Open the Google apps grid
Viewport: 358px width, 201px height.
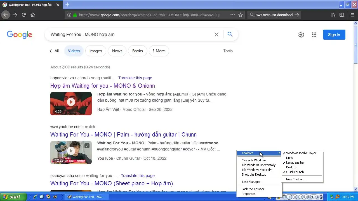pyautogui.click(x=314, y=35)
